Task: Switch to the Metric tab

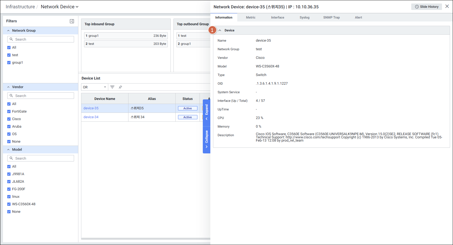Action: [x=250, y=17]
